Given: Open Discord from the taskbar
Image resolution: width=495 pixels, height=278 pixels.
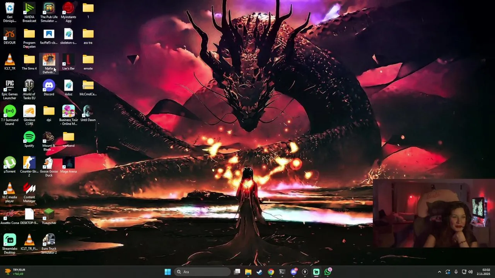Looking at the screenshot, I should [294, 272].
